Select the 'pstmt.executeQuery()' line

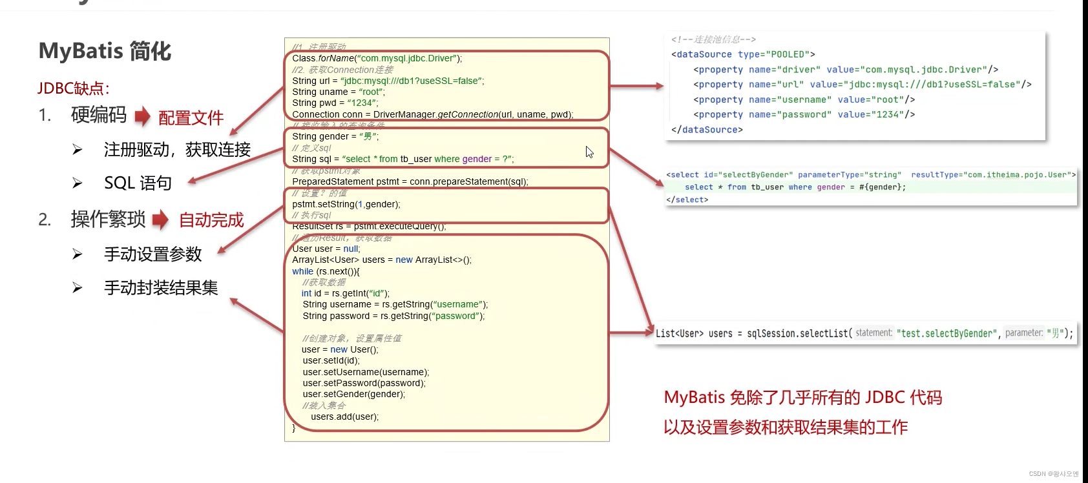point(369,227)
